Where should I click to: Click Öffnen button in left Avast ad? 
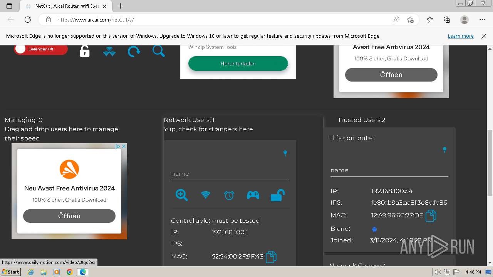click(x=69, y=216)
